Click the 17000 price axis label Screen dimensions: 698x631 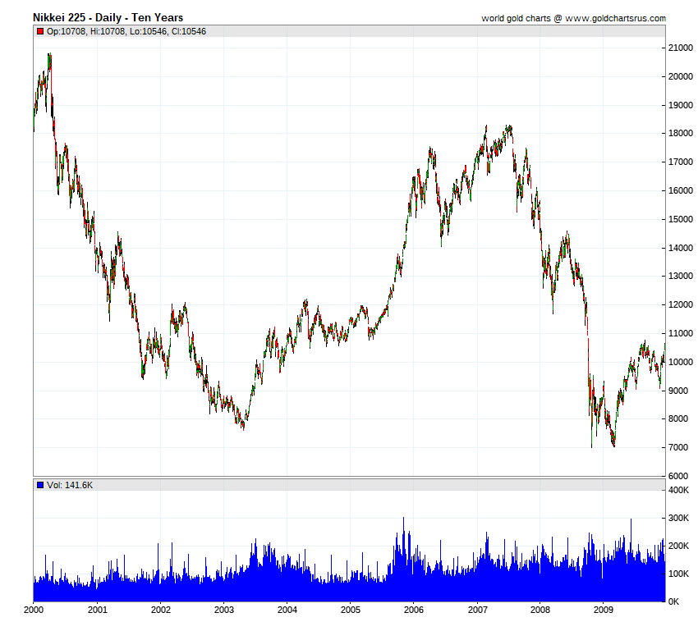681,162
